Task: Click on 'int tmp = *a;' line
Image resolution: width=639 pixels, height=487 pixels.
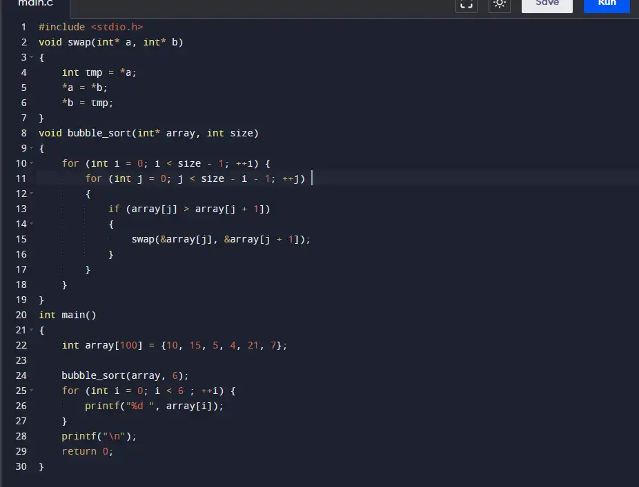Action: 99,72
